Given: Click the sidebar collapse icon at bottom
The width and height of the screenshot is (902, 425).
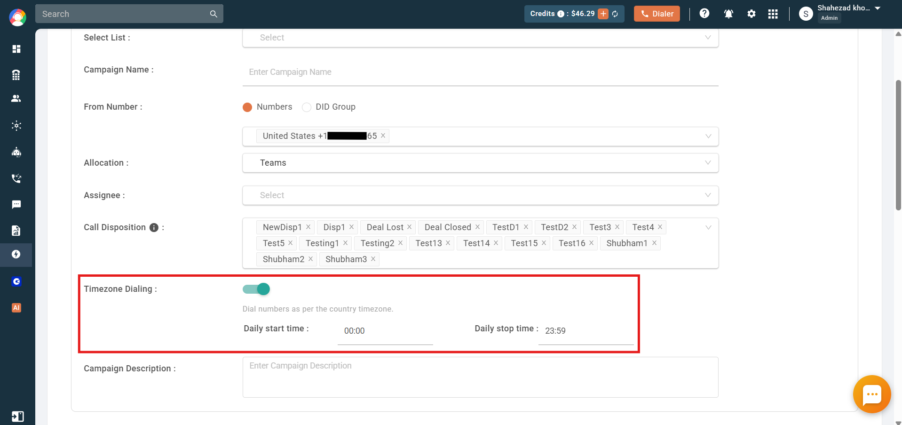Looking at the screenshot, I should pyautogui.click(x=18, y=417).
